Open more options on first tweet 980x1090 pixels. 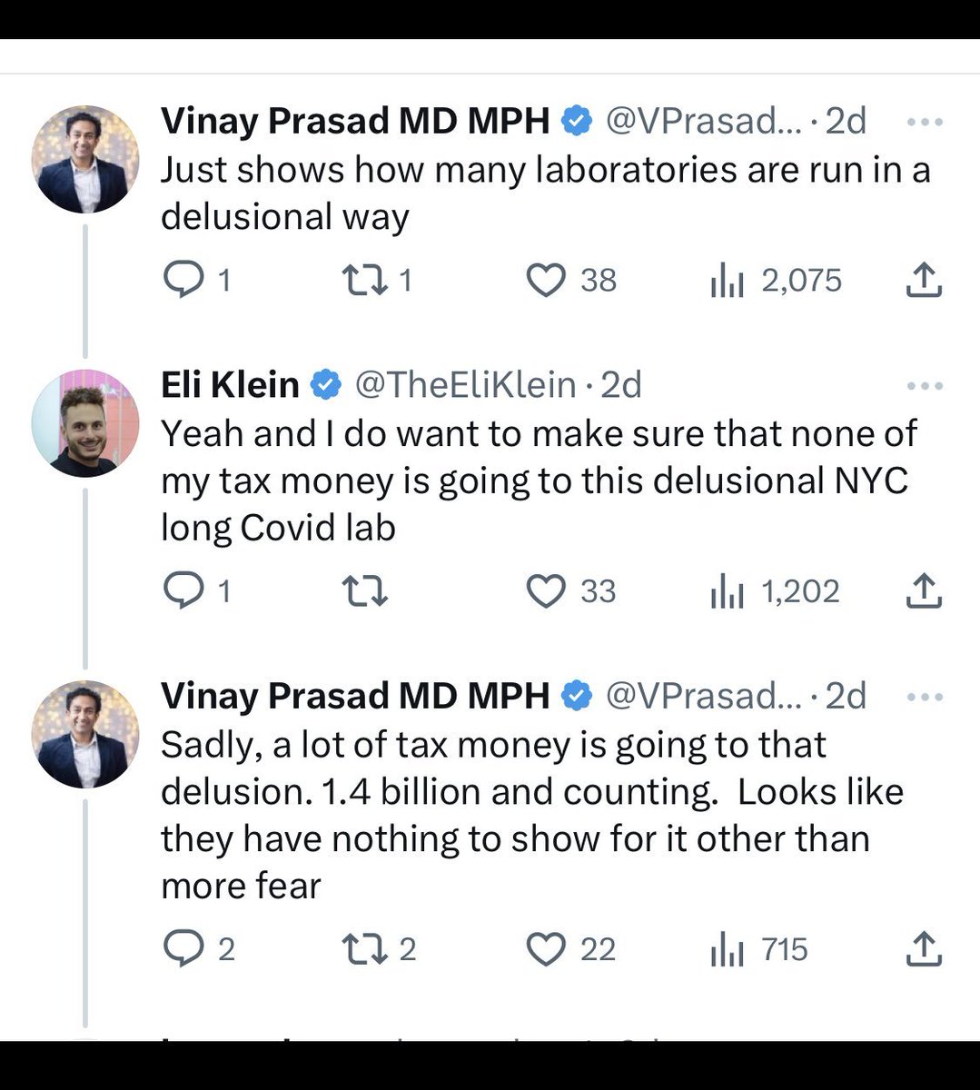click(x=925, y=122)
